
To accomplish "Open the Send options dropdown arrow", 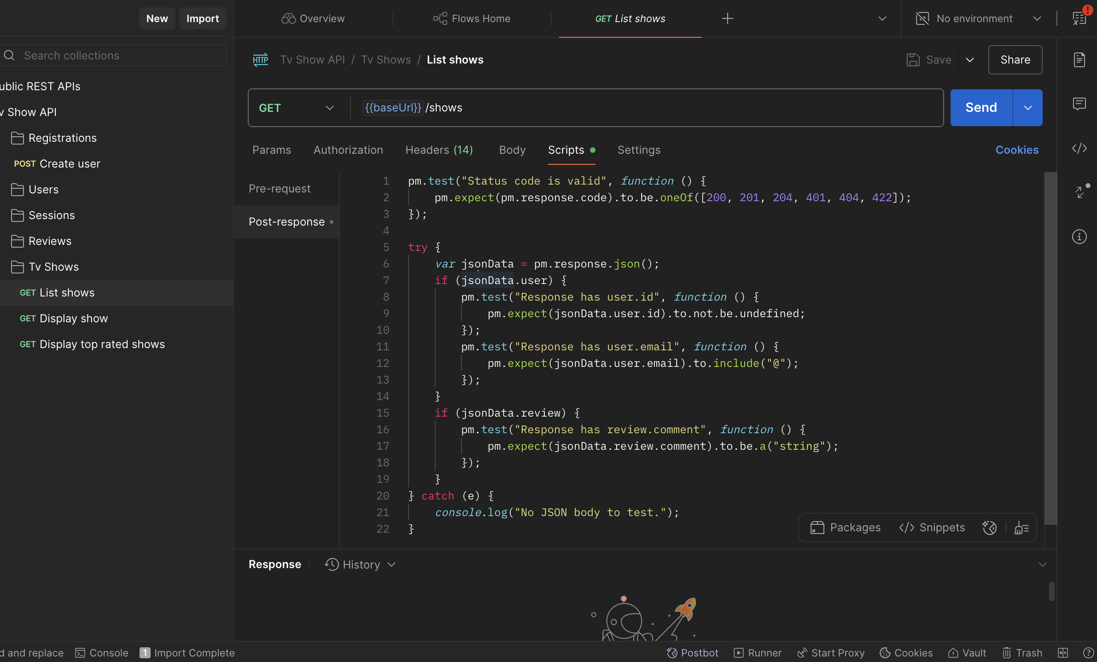I will 1028,108.
